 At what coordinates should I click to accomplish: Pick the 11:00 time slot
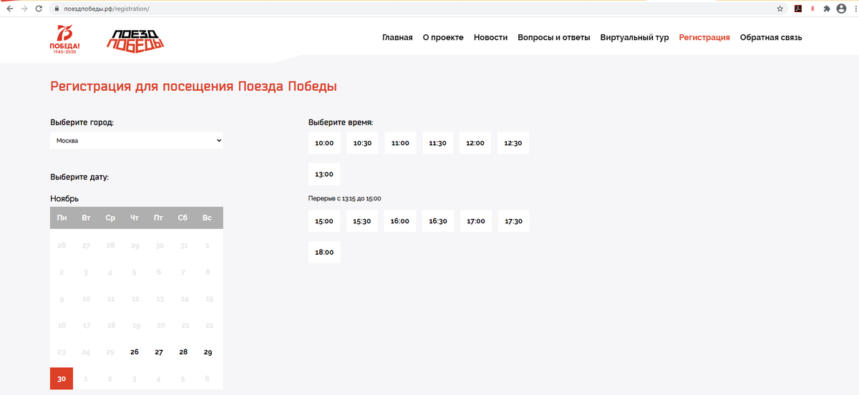pyautogui.click(x=400, y=143)
